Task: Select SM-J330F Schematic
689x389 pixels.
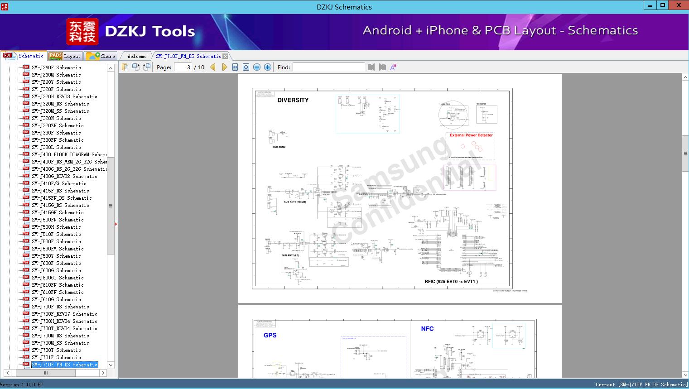Action: click(56, 133)
